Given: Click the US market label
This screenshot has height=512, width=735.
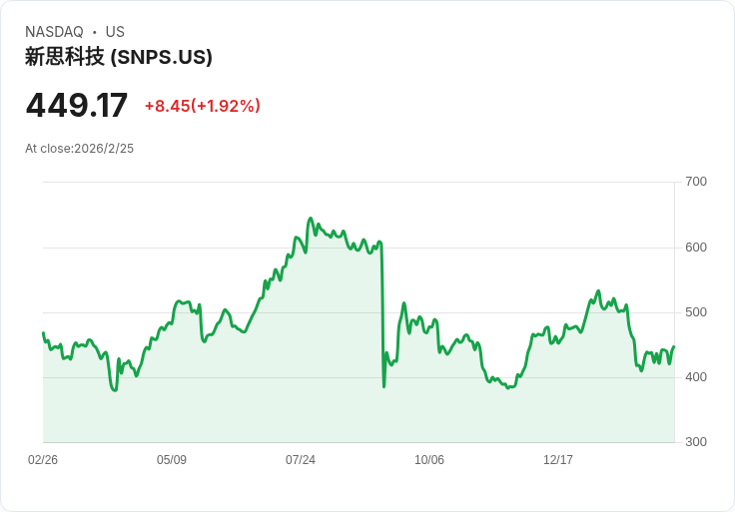Looking at the screenshot, I should [x=115, y=32].
